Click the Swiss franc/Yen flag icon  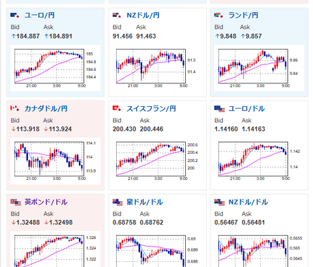(117, 108)
